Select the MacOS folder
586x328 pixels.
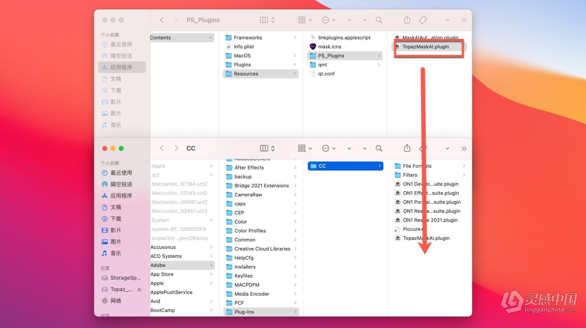pos(261,56)
